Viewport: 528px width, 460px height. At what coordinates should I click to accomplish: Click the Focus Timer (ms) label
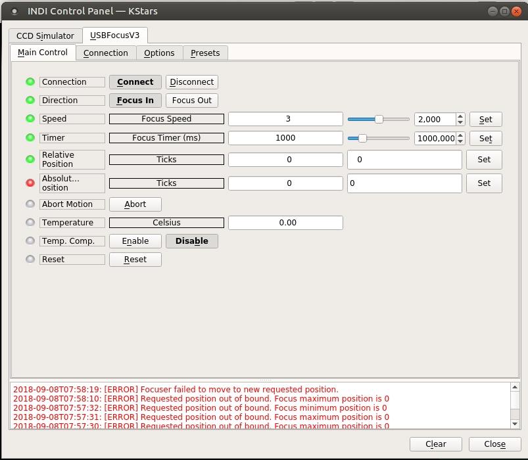(166, 137)
